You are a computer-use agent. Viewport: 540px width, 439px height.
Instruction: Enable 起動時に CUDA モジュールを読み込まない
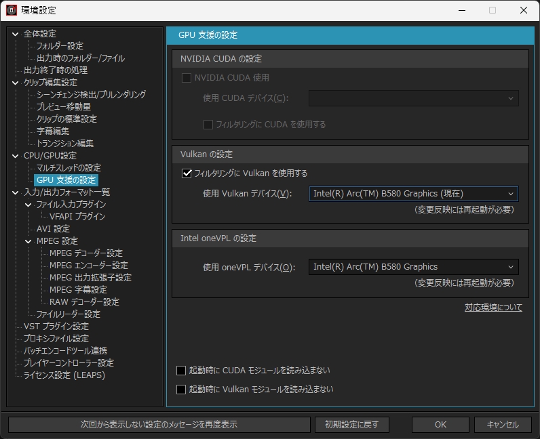click(x=181, y=371)
